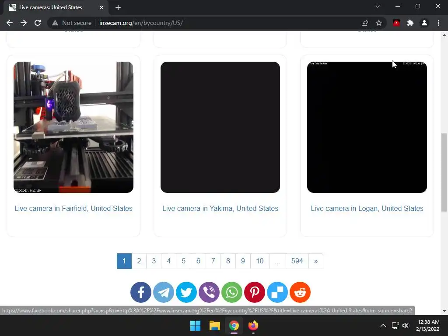The width and height of the screenshot is (448, 336).
Task: Click the page vertical scrollbar thumb
Action: [444, 172]
